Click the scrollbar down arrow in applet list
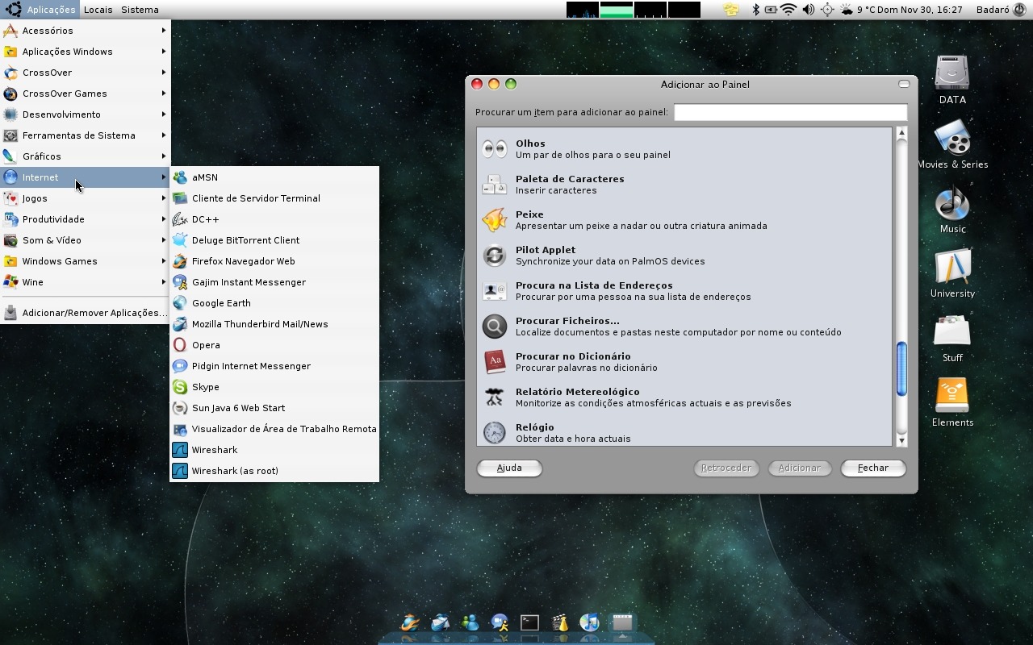This screenshot has width=1033, height=645. tap(901, 440)
